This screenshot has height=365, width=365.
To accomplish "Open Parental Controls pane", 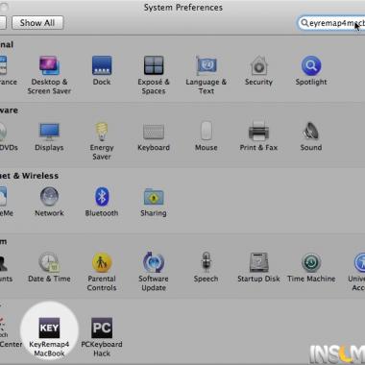I will pyautogui.click(x=102, y=272).
